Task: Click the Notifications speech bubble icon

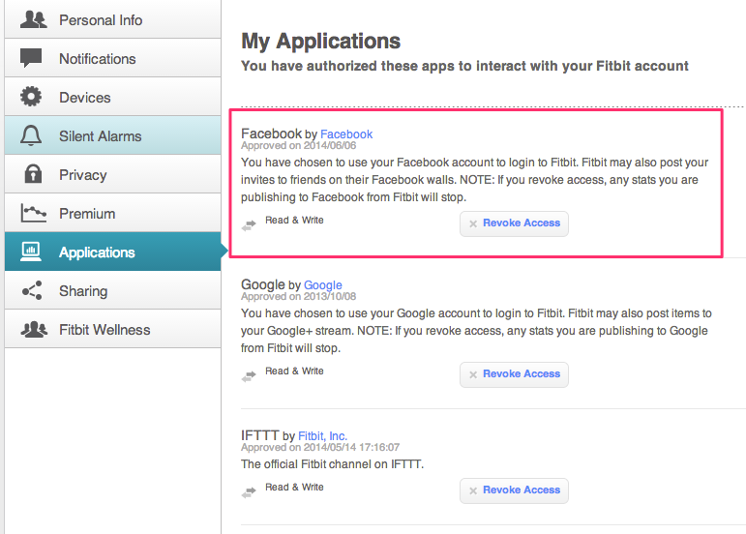Action: pyautogui.click(x=31, y=58)
